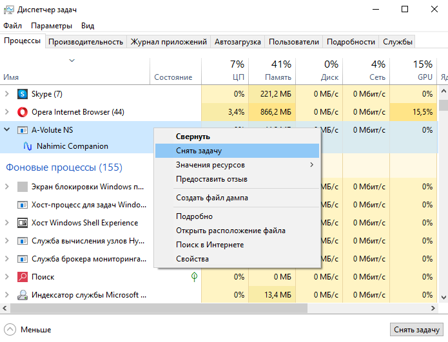The height and width of the screenshot is (342, 448).
Task: Click horizontal scrollbar left arrow
Action: coord(5,309)
